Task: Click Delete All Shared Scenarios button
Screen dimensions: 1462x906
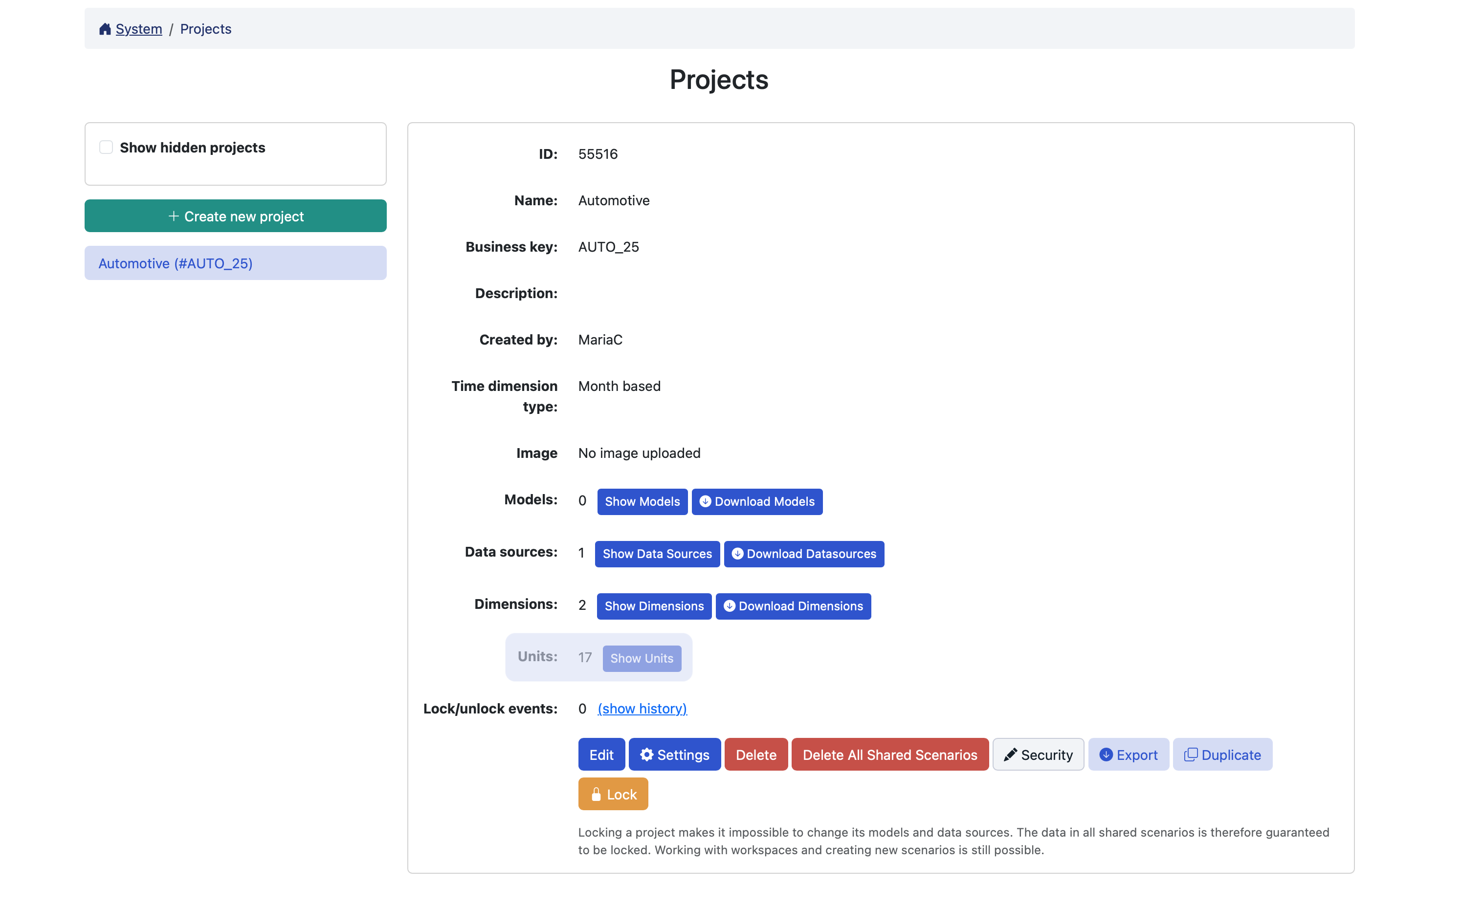Action: click(889, 755)
